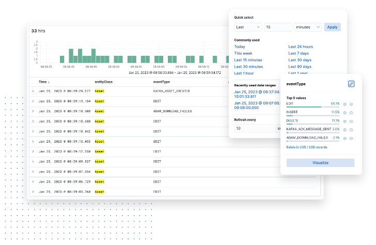The height and width of the screenshot is (245, 376).
Task: Open the Last tense dropdown
Action: 248,27
